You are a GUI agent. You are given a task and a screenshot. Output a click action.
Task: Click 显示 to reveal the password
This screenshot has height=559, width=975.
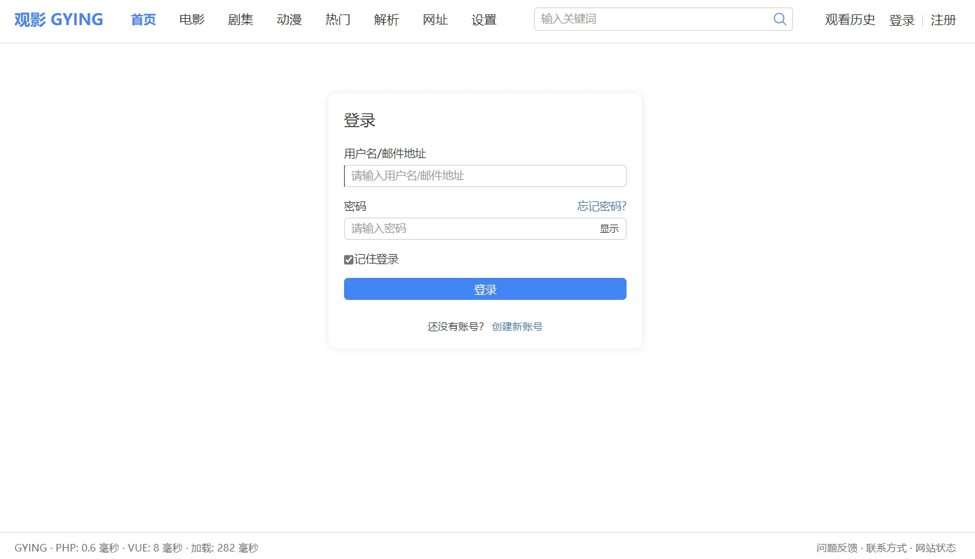(x=608, y=228)
